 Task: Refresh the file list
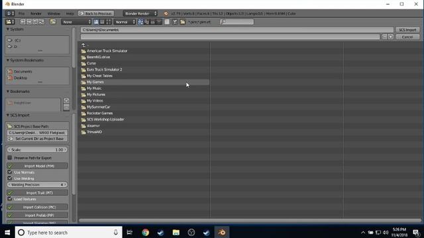pos(41,22)
